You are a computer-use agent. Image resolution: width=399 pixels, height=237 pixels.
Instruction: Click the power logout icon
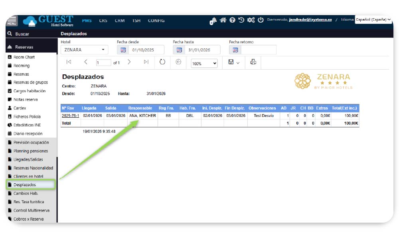click(x=261, y=20)
